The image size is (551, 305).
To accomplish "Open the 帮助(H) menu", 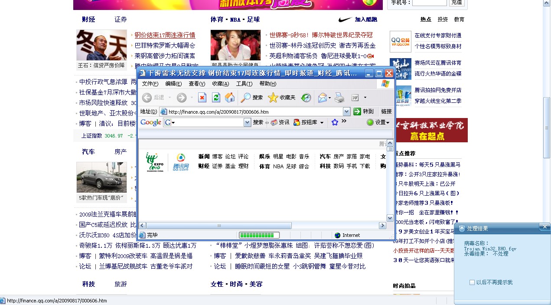I will [267, 84].
